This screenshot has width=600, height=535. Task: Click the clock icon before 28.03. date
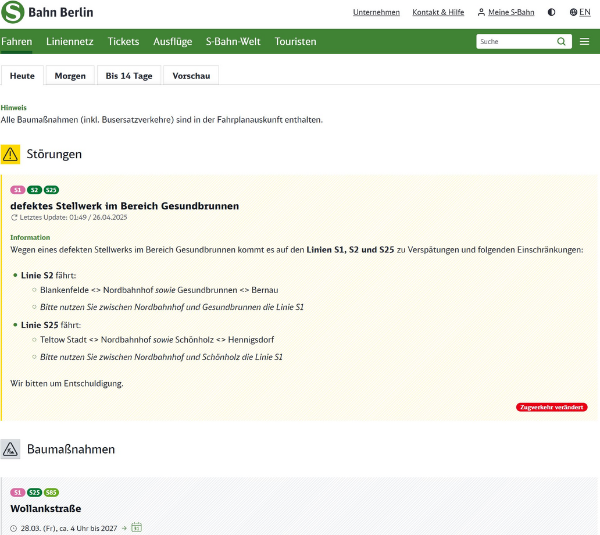14,529
